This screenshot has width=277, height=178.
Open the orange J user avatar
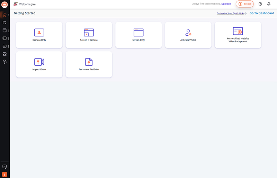tap(5, 174)
